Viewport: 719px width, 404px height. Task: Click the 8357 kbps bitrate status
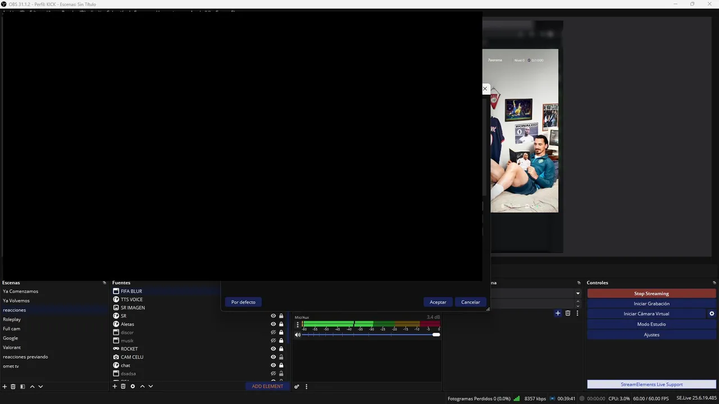(x=535, y=398)
